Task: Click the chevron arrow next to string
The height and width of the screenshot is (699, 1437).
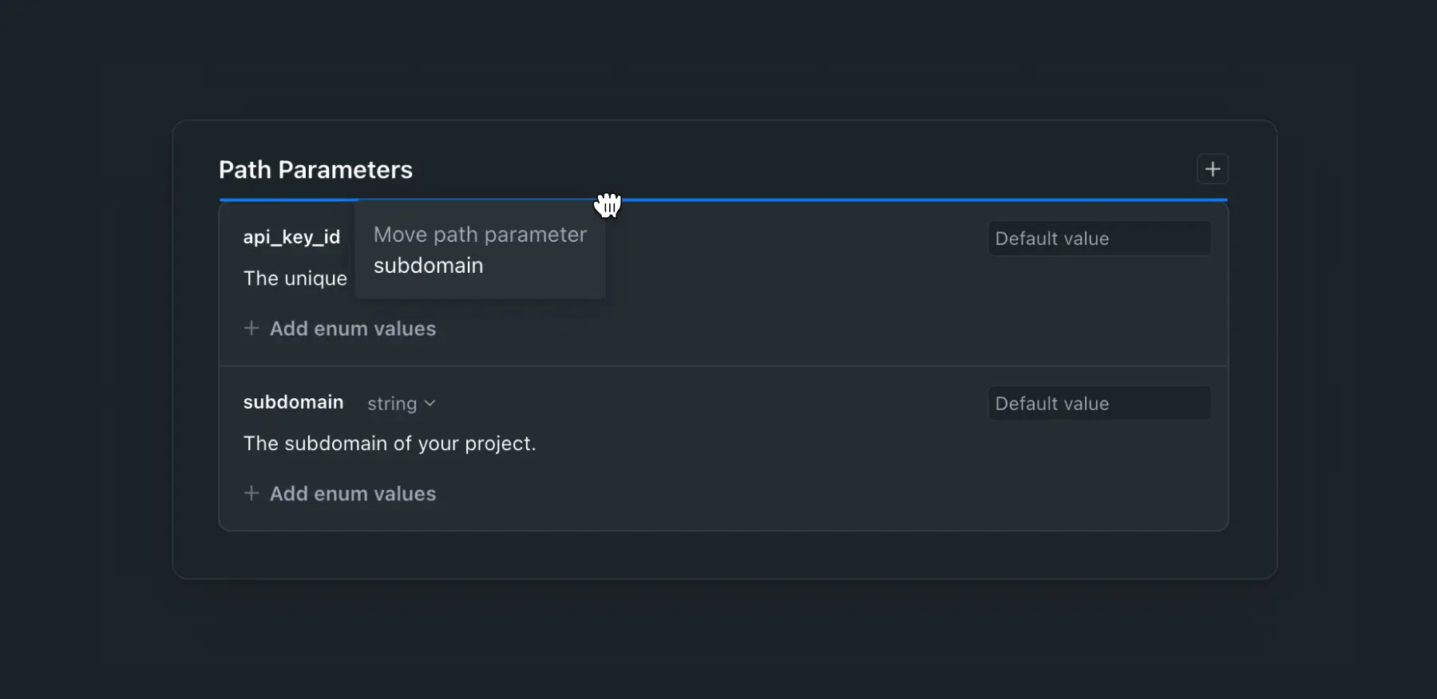Action: (x=430, y=404)
